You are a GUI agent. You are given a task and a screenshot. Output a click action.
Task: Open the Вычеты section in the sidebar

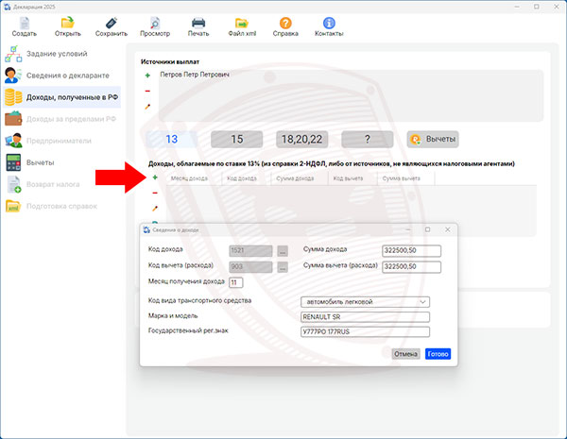[40, 162]
